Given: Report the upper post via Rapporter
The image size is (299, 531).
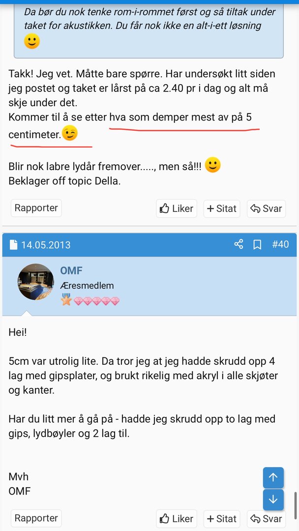Looking at the screenshot, I should (x=36, y=208).
